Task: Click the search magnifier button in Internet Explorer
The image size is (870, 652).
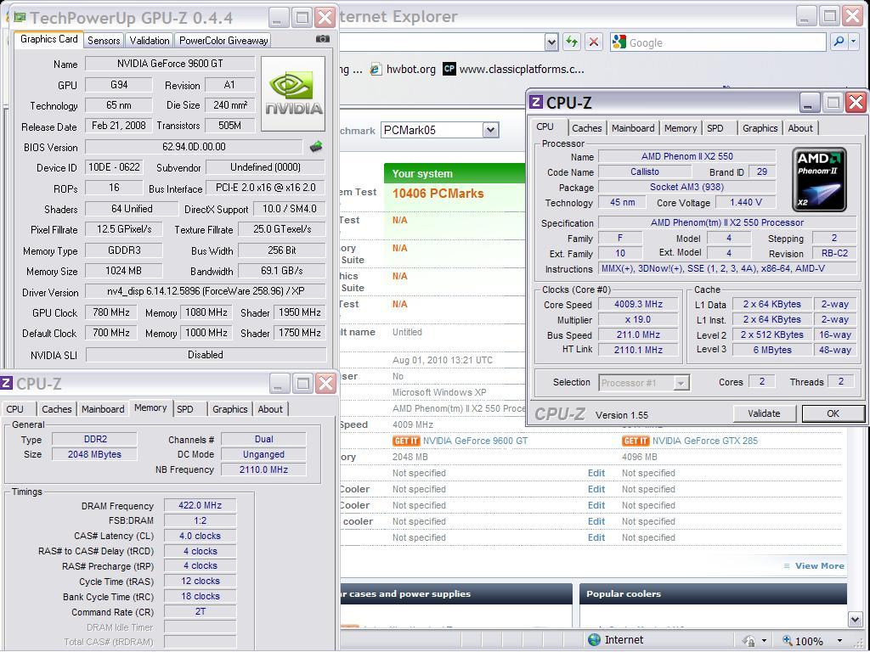Action: (x=839, y=42)
